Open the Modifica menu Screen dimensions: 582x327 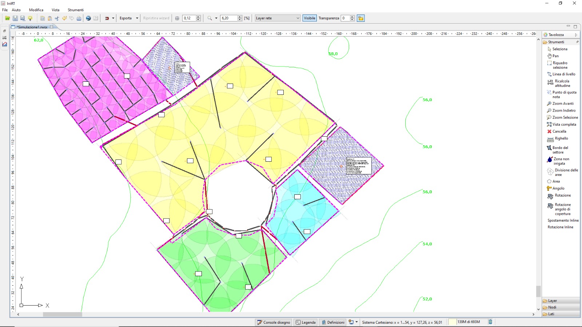[36, 10]
